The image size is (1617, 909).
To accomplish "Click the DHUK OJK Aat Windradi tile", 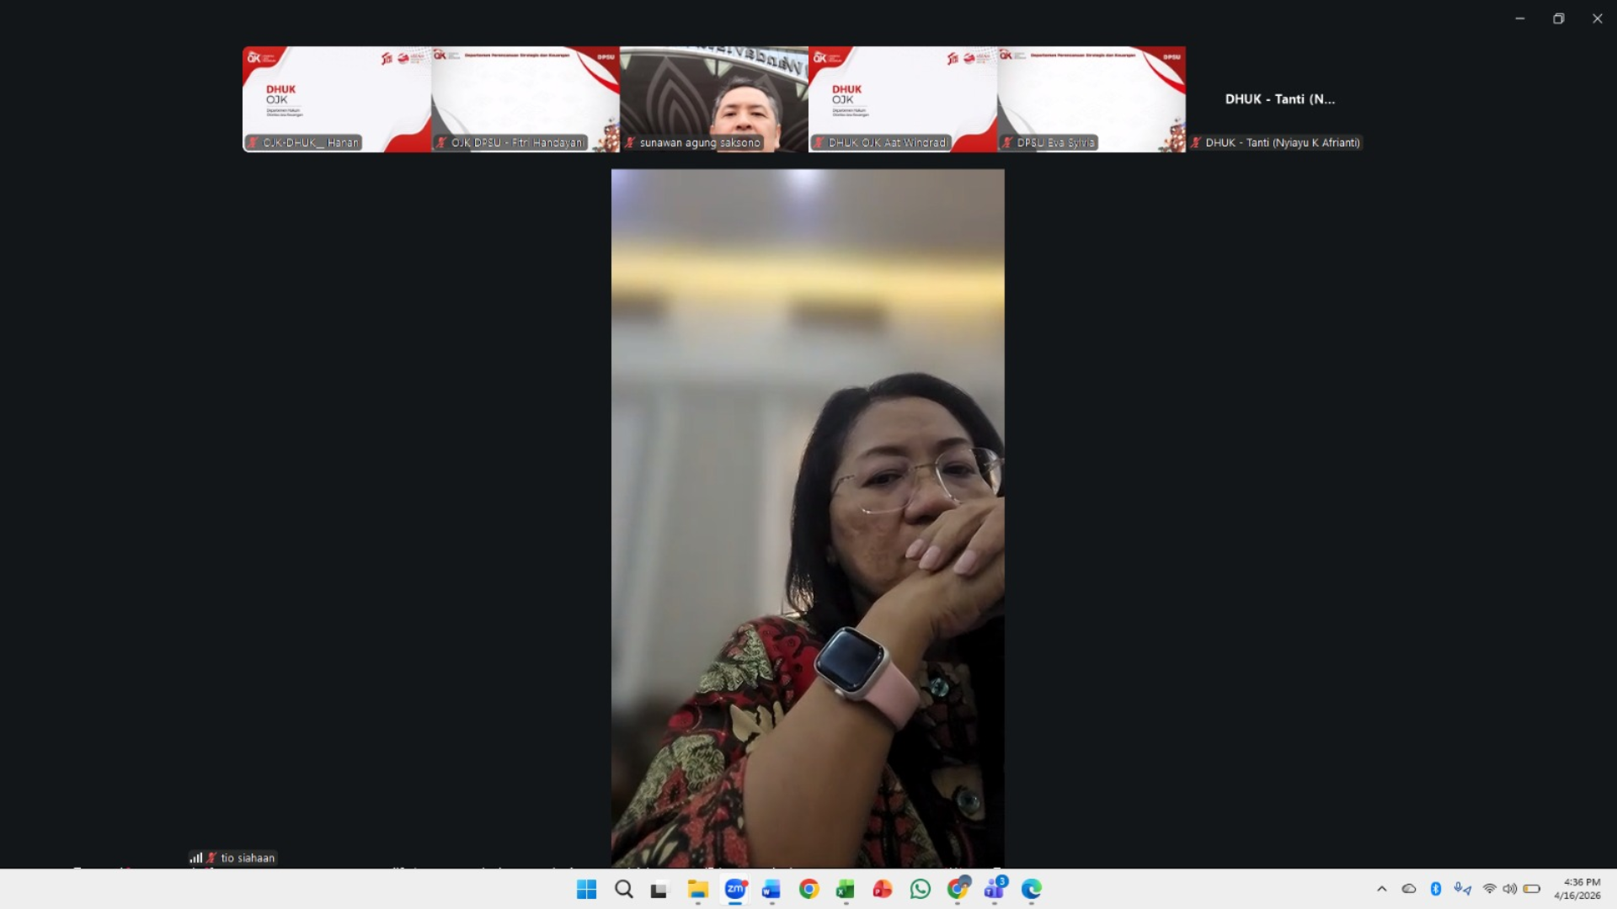I will (x=903, y=98).
